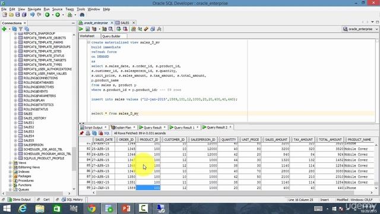Image resolution: width=380 pixels, height=214 pixels.
Task: Switch to the Explain Plan results tab
Action: [x=123, y=127]
